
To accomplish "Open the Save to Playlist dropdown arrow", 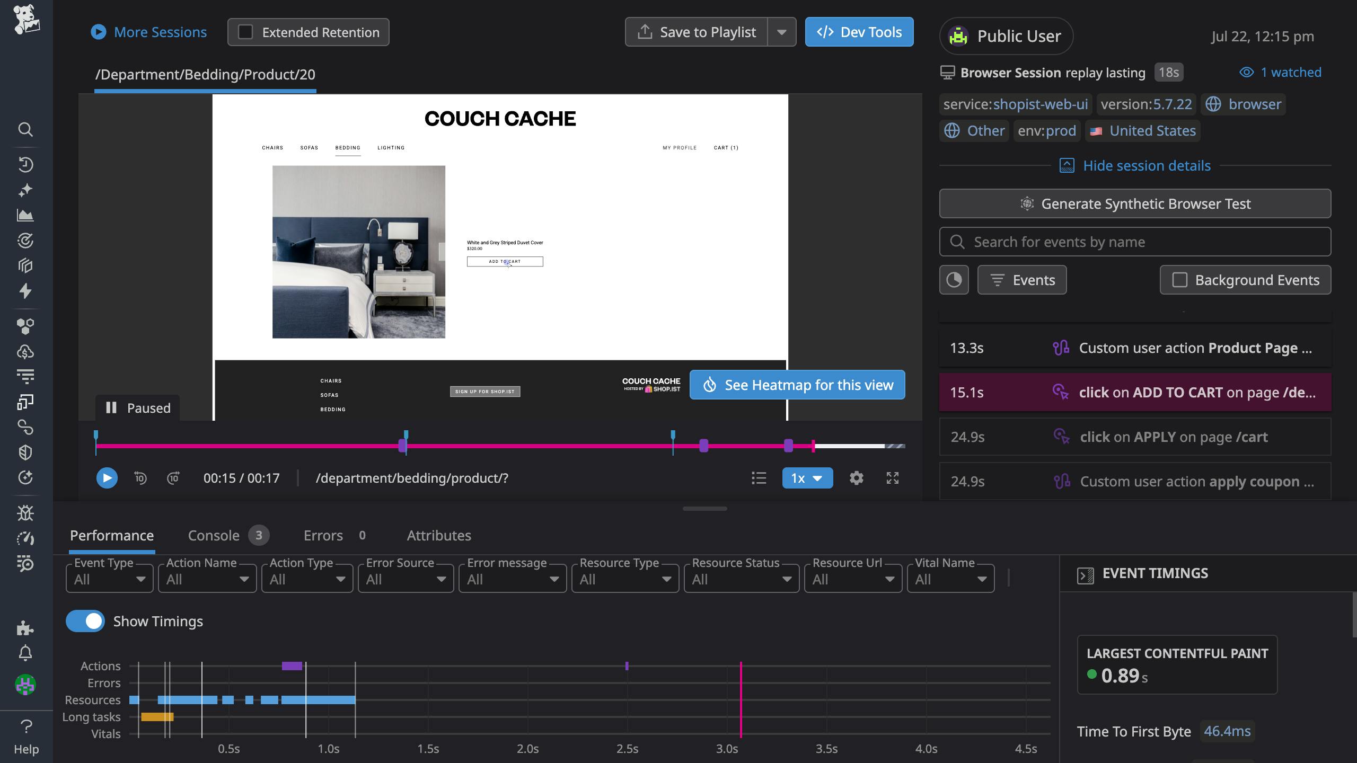I will pyautogui.click(x=782, y=32).
